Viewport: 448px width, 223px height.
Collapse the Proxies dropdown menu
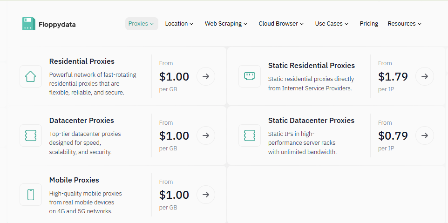142,24
